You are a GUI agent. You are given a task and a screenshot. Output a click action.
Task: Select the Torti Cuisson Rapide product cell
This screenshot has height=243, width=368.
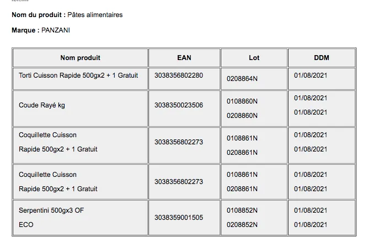coord(78,75)
